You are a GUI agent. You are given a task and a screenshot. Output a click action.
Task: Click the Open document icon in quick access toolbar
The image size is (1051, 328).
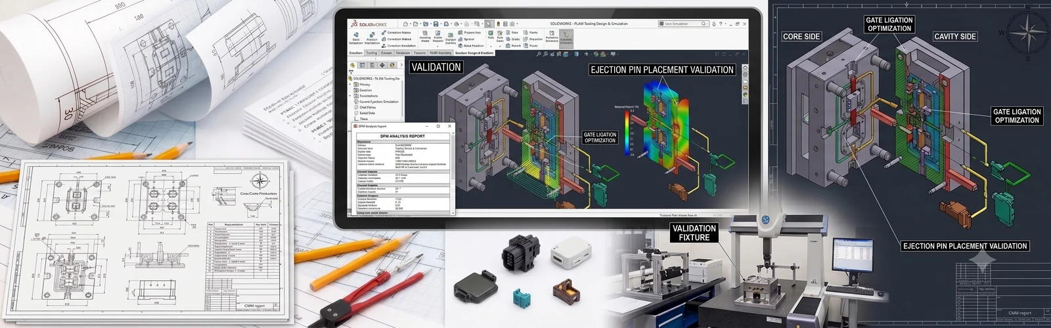426,24
